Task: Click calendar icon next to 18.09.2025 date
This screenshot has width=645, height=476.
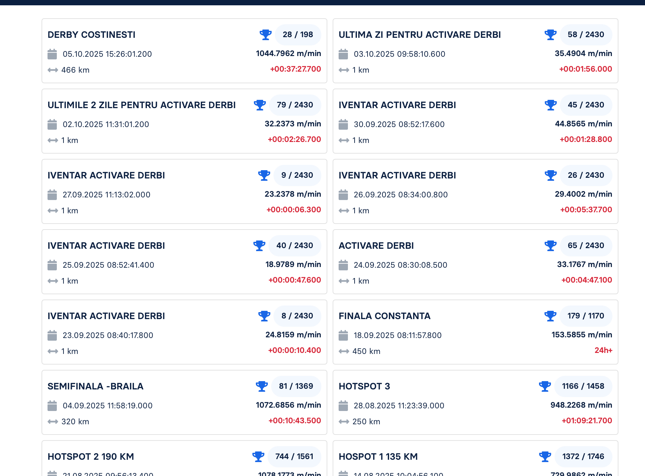Action: click(343, 335)
